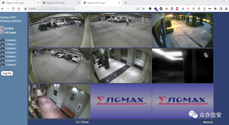Click the dome camera icon beside 3-Camera 6
The width and height of the screenshot is (229, 125).
click(x=2, y=48)
